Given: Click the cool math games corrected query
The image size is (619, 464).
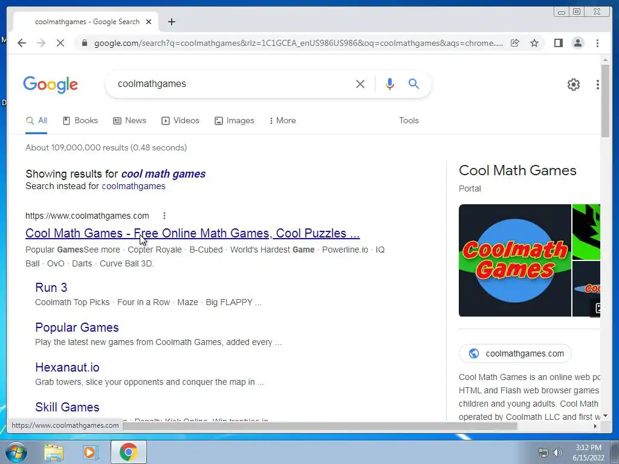Looking at the screenshot, I should [x=163, y=174].
